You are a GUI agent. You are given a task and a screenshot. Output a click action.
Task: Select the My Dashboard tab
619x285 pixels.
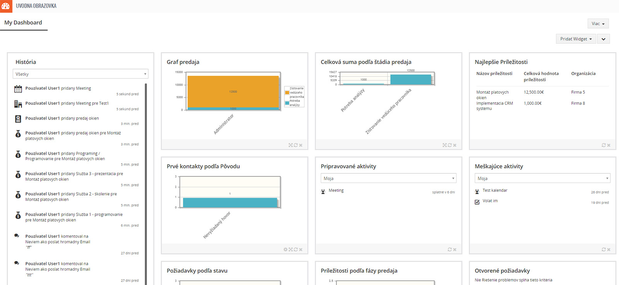point(23,22)
